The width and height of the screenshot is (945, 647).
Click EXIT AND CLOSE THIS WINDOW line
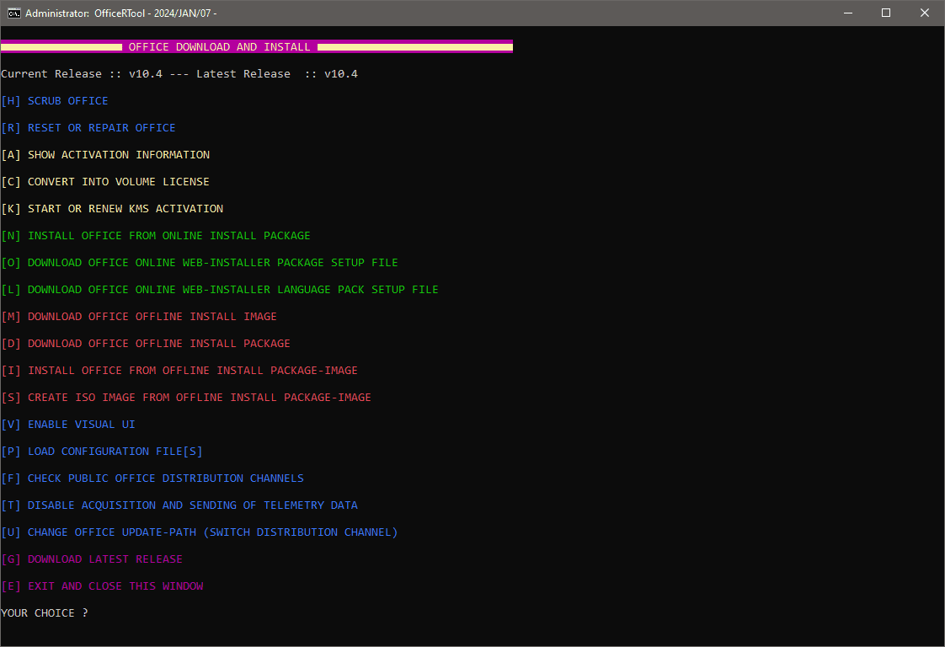coord(102,586)
